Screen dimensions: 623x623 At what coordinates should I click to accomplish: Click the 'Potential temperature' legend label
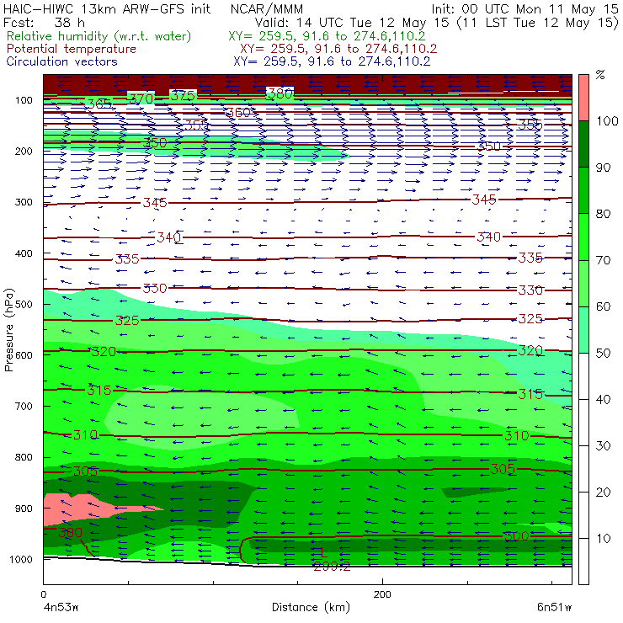pyautogui.click(x=72, y=49)
